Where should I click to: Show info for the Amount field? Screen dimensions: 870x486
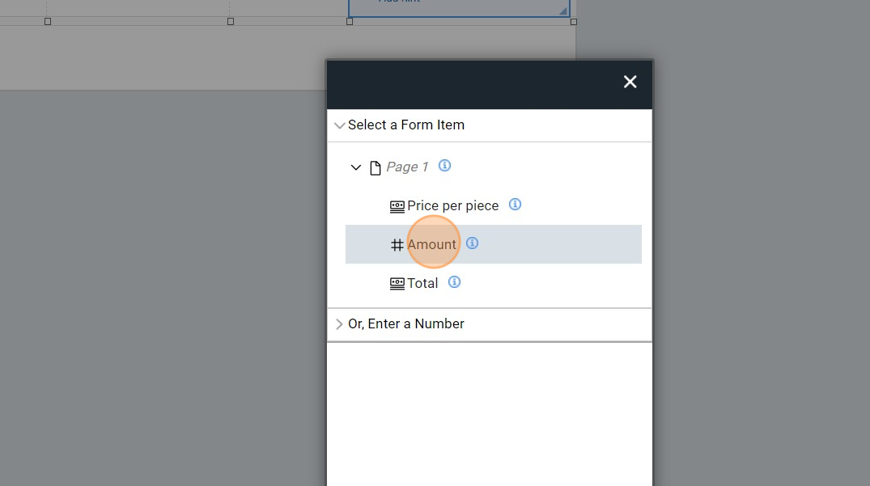tap(473, 243)
